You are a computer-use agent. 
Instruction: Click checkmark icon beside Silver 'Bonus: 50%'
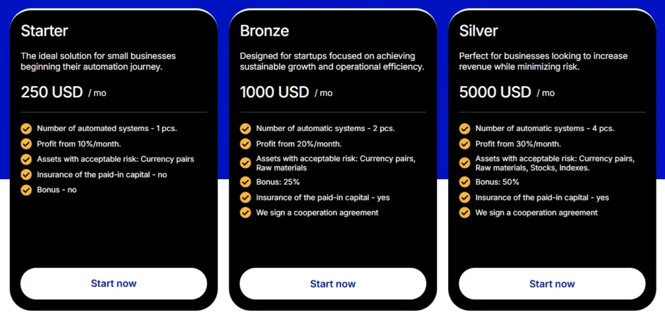tap(464, 182)
